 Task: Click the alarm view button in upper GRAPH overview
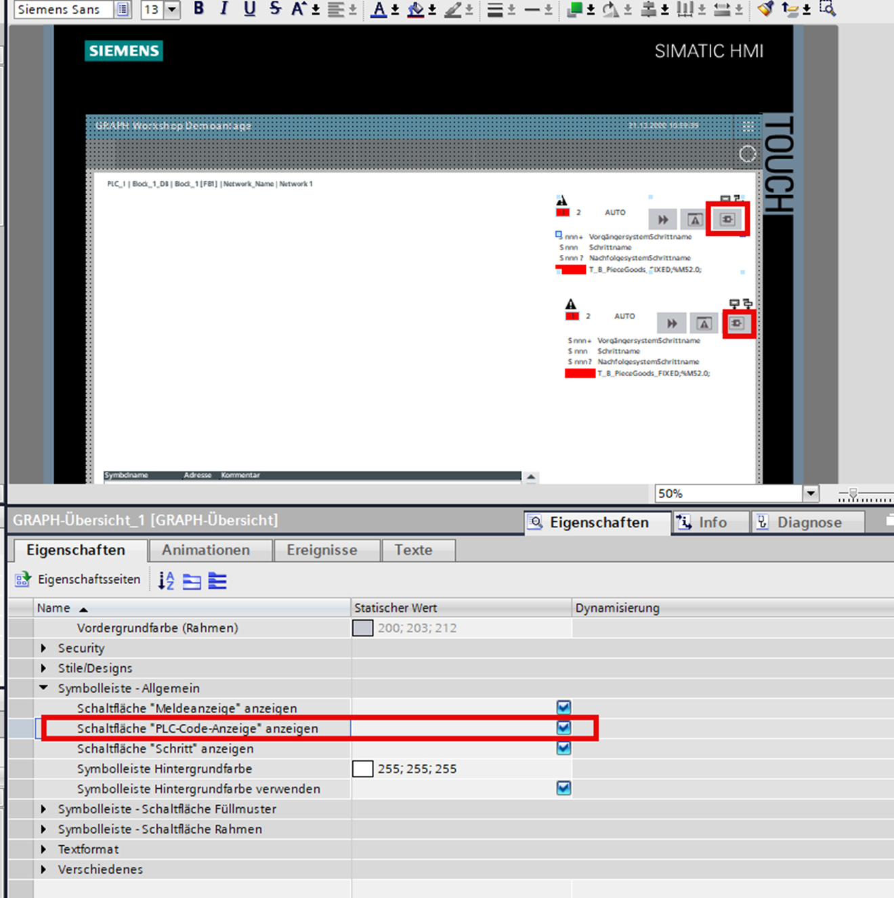tap(694, 220)
